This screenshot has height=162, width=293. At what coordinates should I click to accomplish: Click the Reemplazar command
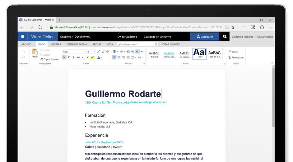click(x=236, y=58)
